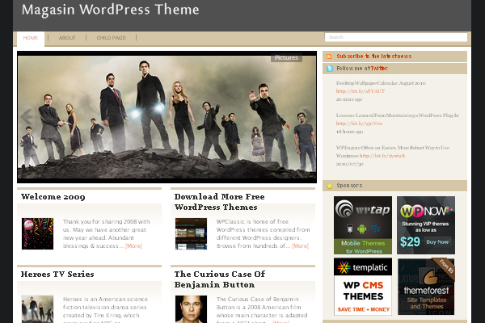This screenshot has height=323, width=485.
Task: Open the Home menu tab
Action: coord(31,38)
